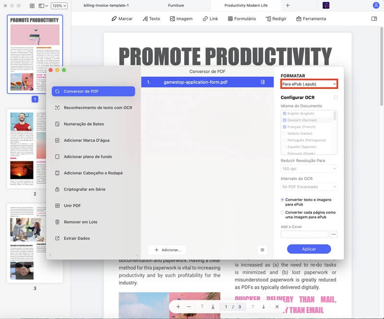
Task: Open the 125% zoom level dropdown
Action: tap(59, 6)
